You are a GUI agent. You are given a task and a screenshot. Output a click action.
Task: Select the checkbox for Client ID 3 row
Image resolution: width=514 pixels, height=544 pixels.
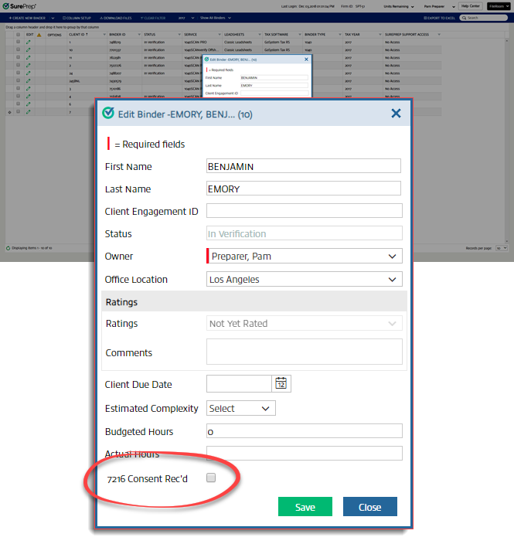coord(18,88)
